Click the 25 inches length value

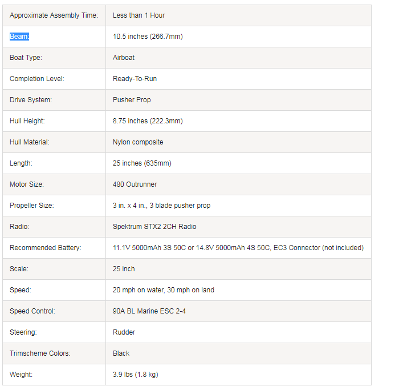(x=142, y=163)
